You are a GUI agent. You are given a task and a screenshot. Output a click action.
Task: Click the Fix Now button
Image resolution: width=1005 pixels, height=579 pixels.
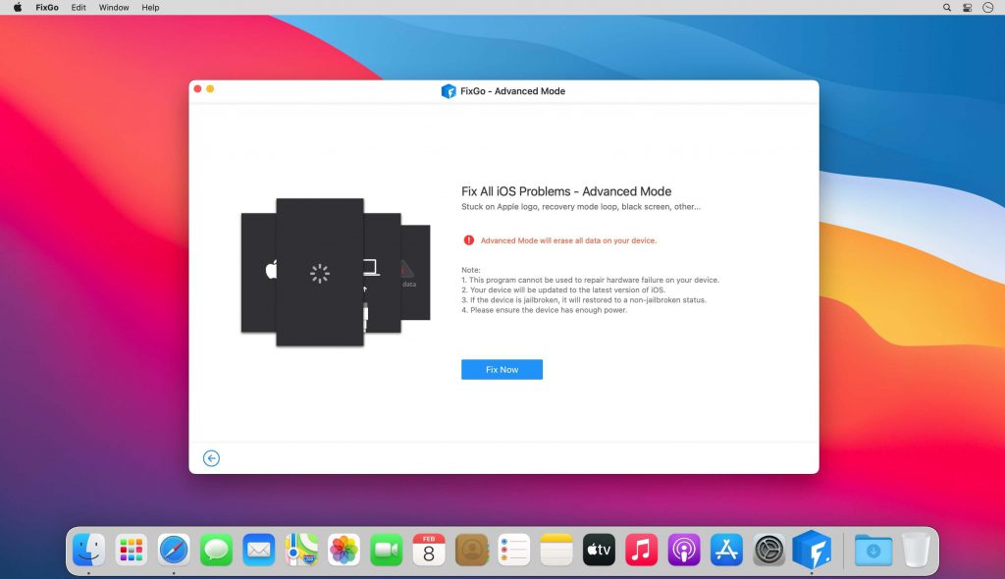click(502, 369)
